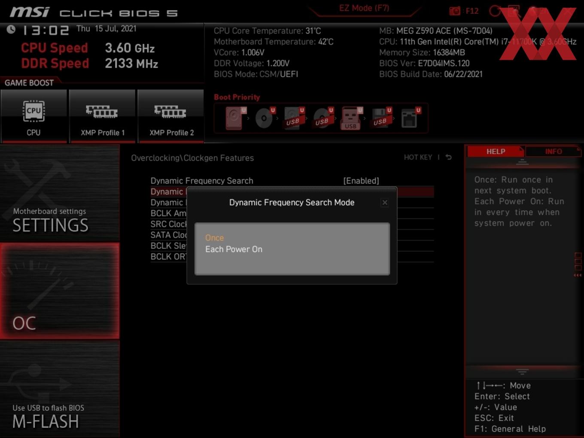This screenshot has width=584, height=438.
Task: Click the 13:02 system clock
Action: [45, 30]
